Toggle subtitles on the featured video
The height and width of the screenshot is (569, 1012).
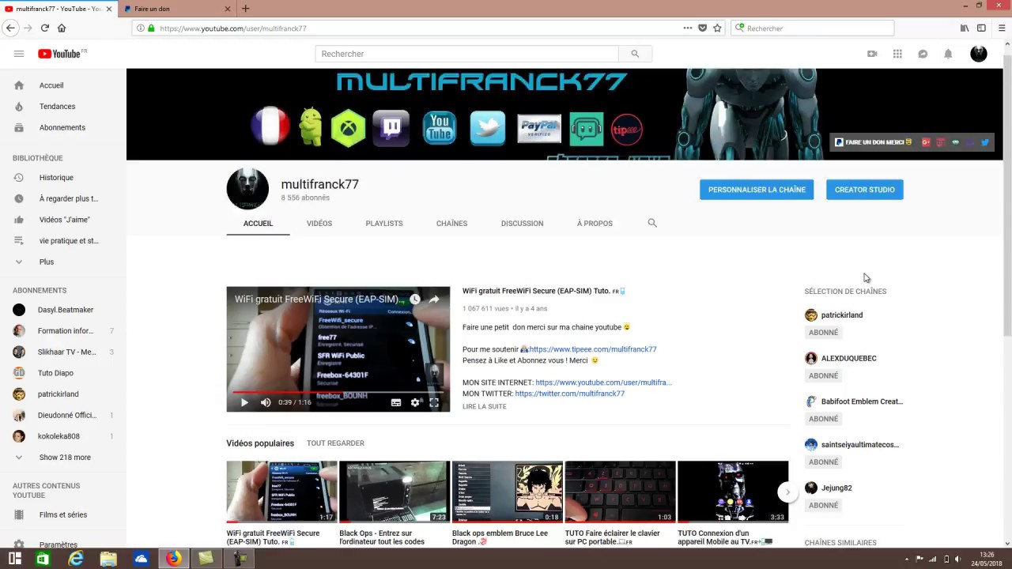pyautogui.click(x=396, y=402)
